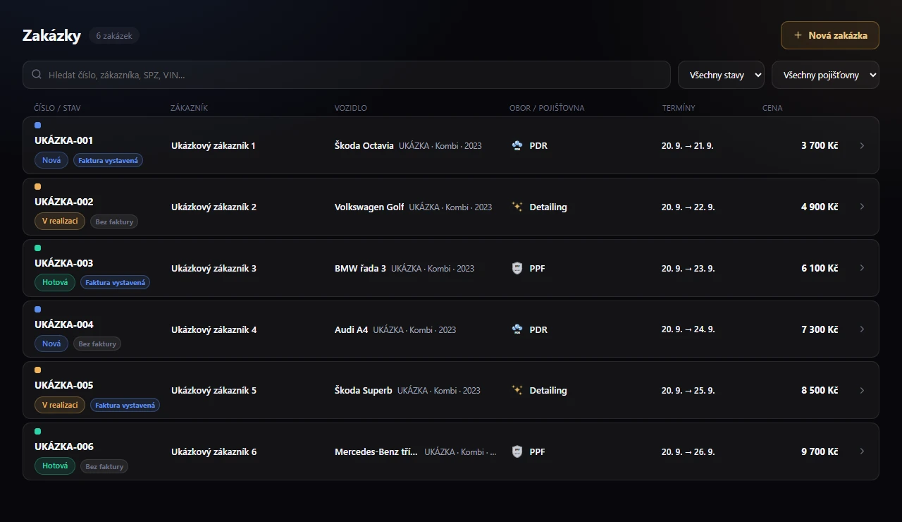Open the Všechny stavy dropdown
This screenshot has height=522, width=902.
[x=721, y=75]
